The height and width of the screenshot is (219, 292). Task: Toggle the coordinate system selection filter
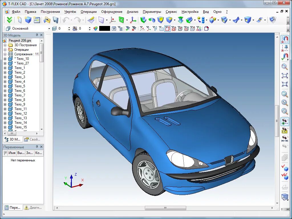pyautogui.click(x=148, y=29)
